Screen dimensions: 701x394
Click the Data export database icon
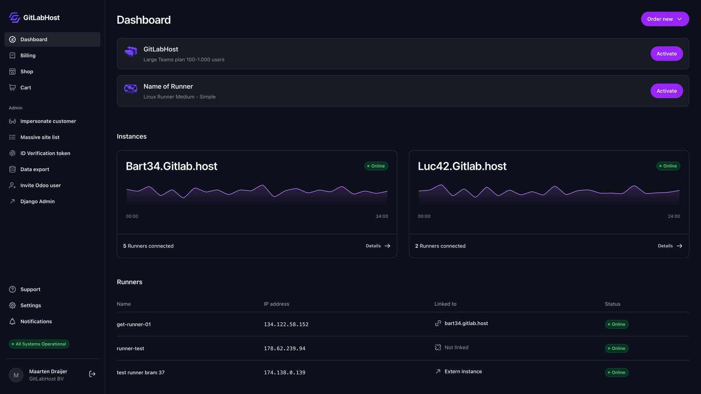(12, 169)
